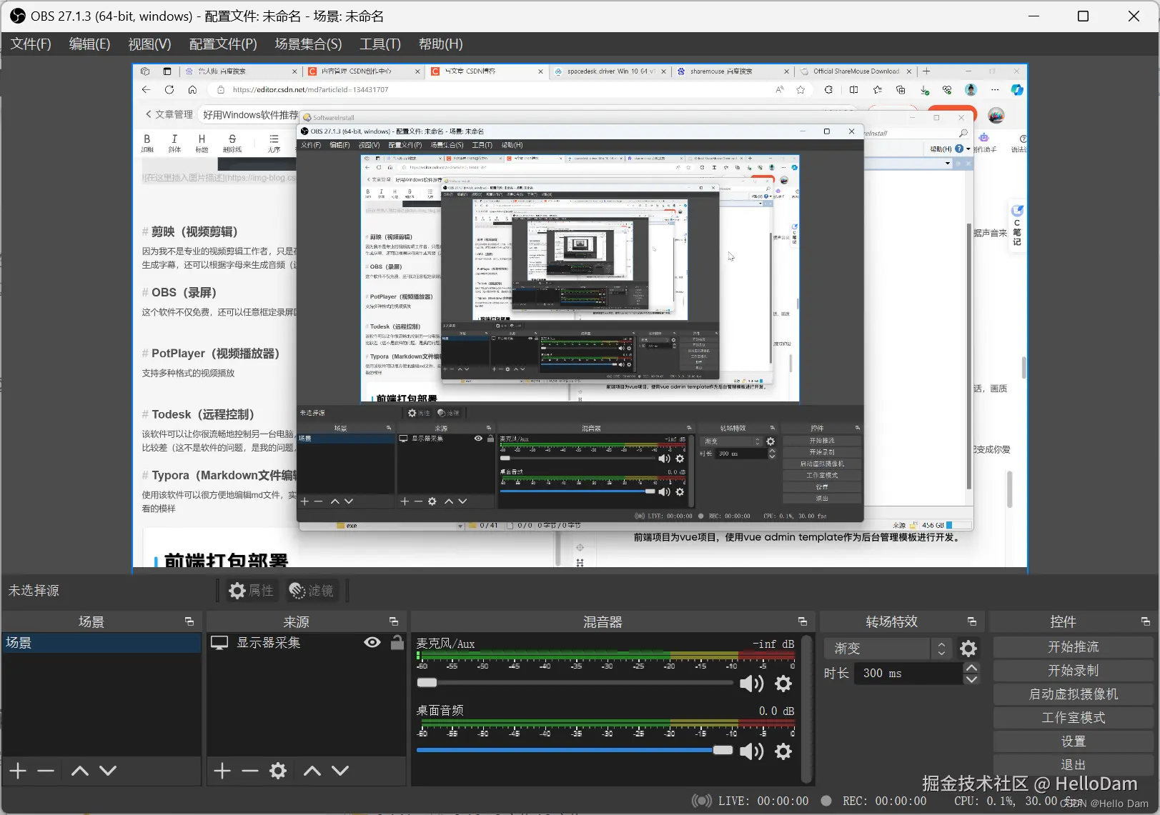Float the 控件 dock panel
The image size is (1160, 815).
click(1146, 621)
